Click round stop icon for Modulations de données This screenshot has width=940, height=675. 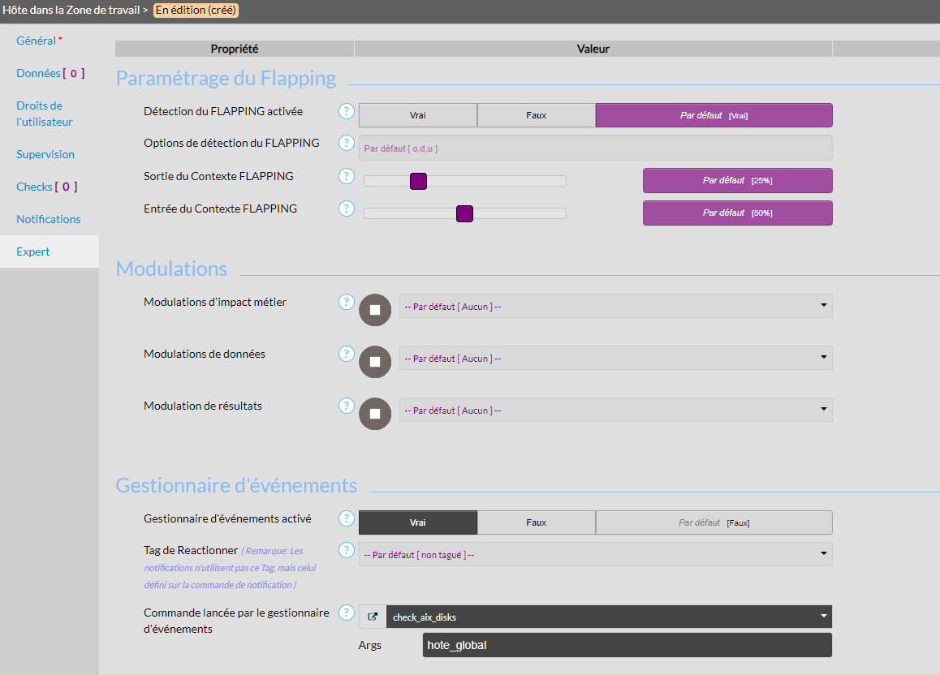[x=375, y=362]
